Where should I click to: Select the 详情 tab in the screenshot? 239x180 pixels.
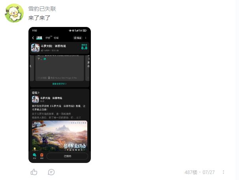pyautogui.click(x=39, y=38)
